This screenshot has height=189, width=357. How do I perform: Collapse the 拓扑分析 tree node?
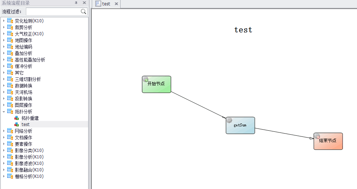coord(4,112)
